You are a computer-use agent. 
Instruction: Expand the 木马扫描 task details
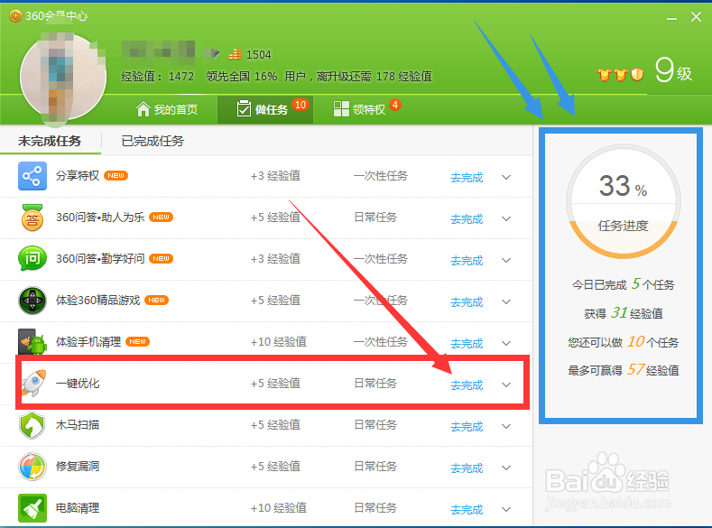coord(506,426)
